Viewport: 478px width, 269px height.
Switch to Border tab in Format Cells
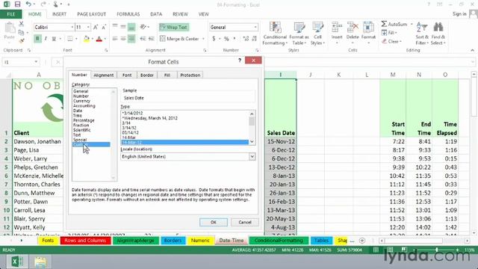[x=147, y=75]
